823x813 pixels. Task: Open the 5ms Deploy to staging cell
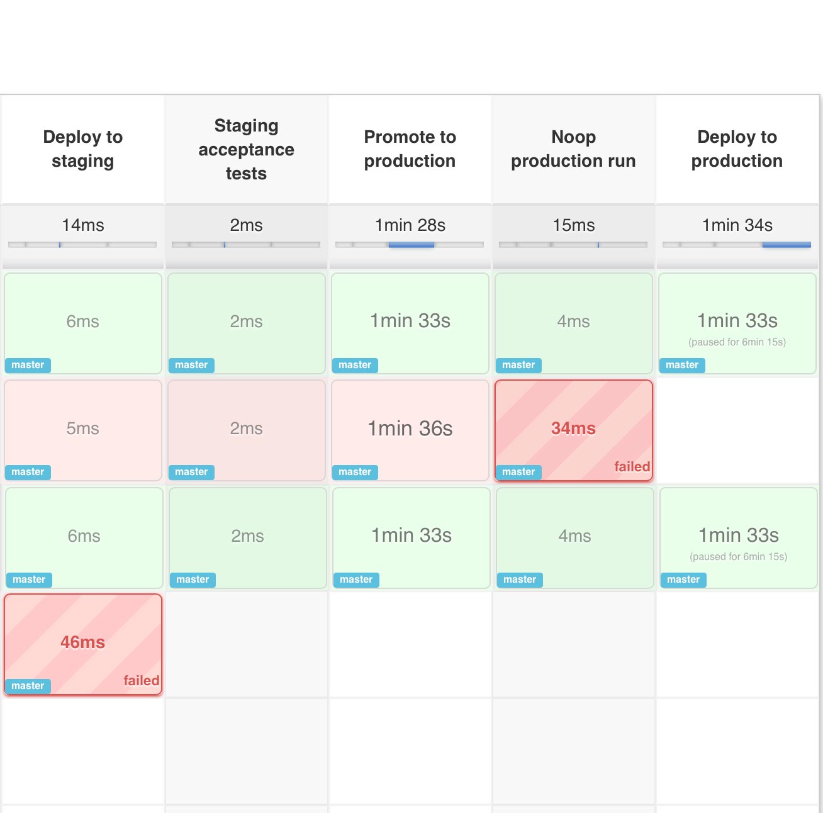click(x=82, y=429)
